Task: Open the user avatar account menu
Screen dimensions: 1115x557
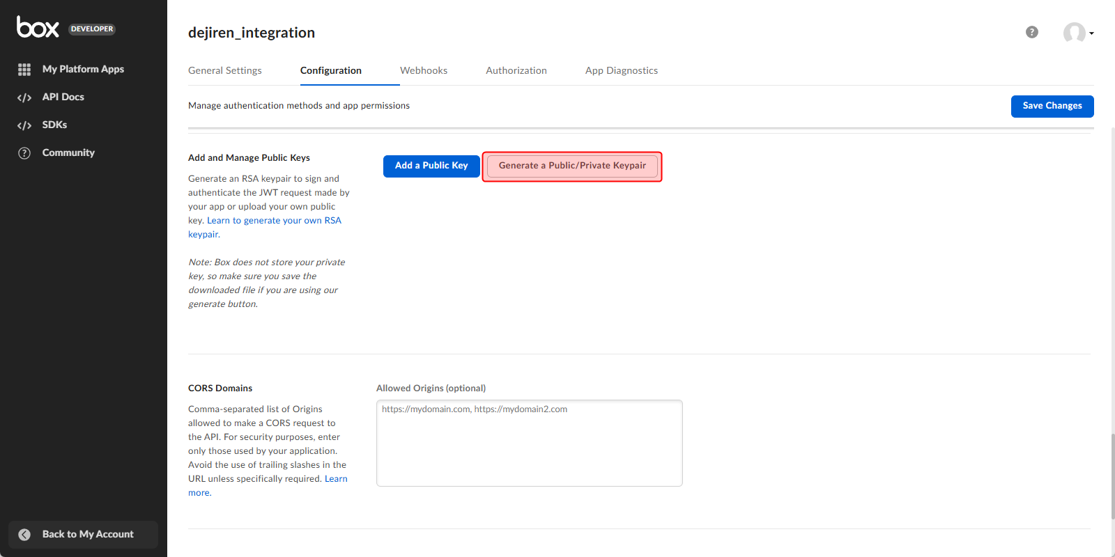Action: click(x=1074, y=33)
